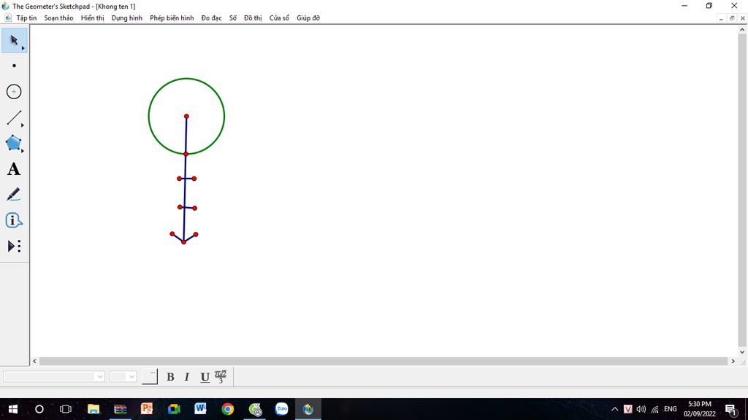The image size is (748, 420).
Task: Open File Explorer from taskbar
Action: [x=93, y=409]
